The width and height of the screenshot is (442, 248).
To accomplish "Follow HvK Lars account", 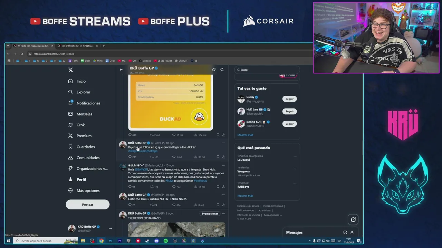I will pos(289,111).
